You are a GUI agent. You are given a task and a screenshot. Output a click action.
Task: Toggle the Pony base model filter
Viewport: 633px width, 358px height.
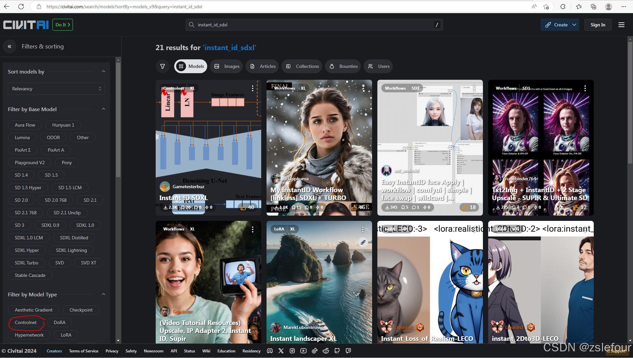tap(67, 163)
